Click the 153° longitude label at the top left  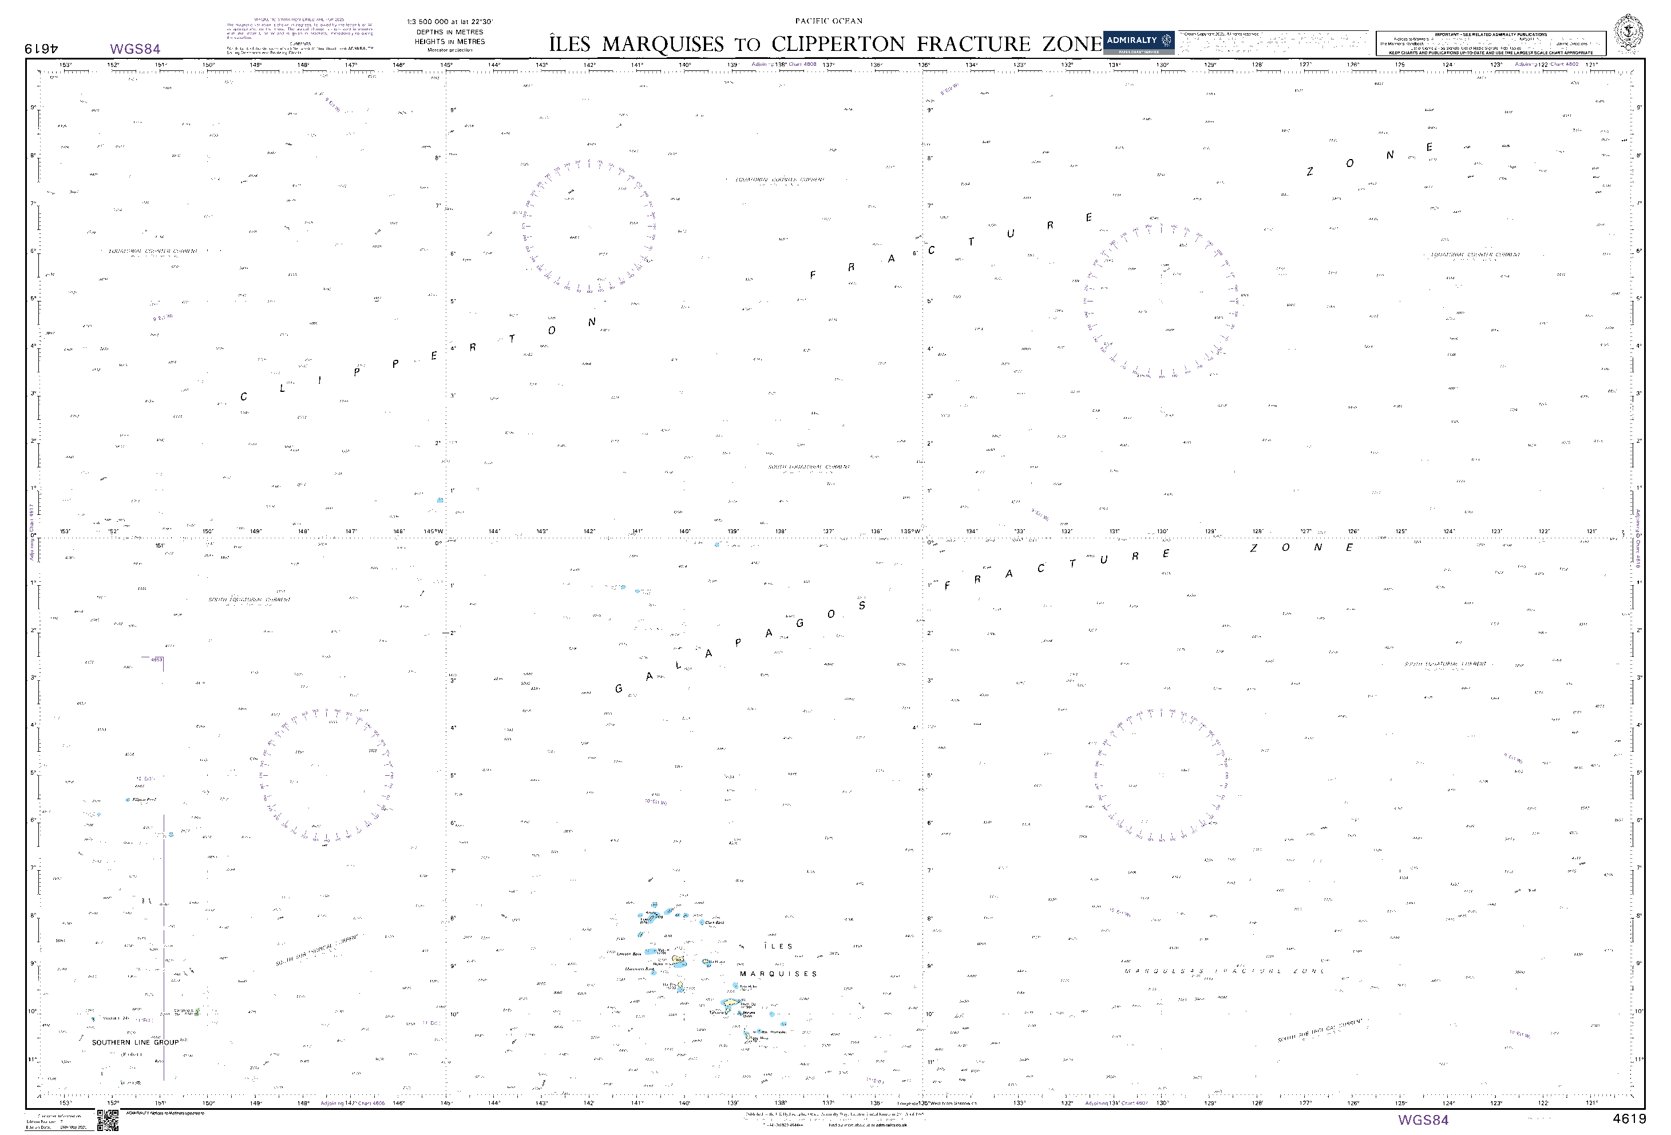point(65,65)
